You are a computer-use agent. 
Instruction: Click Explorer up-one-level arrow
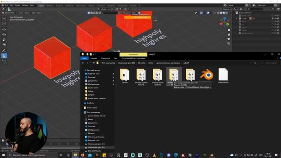click(x=94, y=63)
